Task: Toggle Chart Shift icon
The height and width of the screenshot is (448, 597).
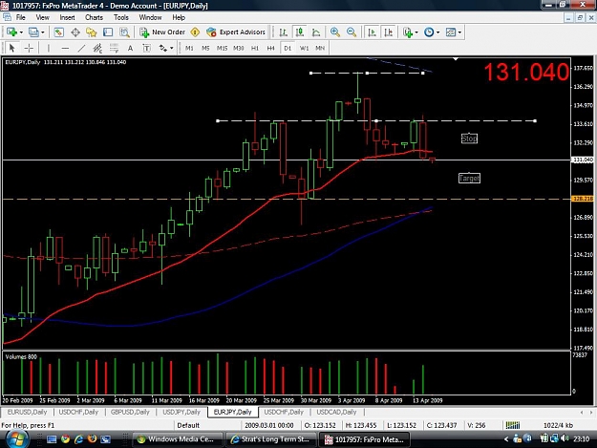Action: tap(389, 32)
